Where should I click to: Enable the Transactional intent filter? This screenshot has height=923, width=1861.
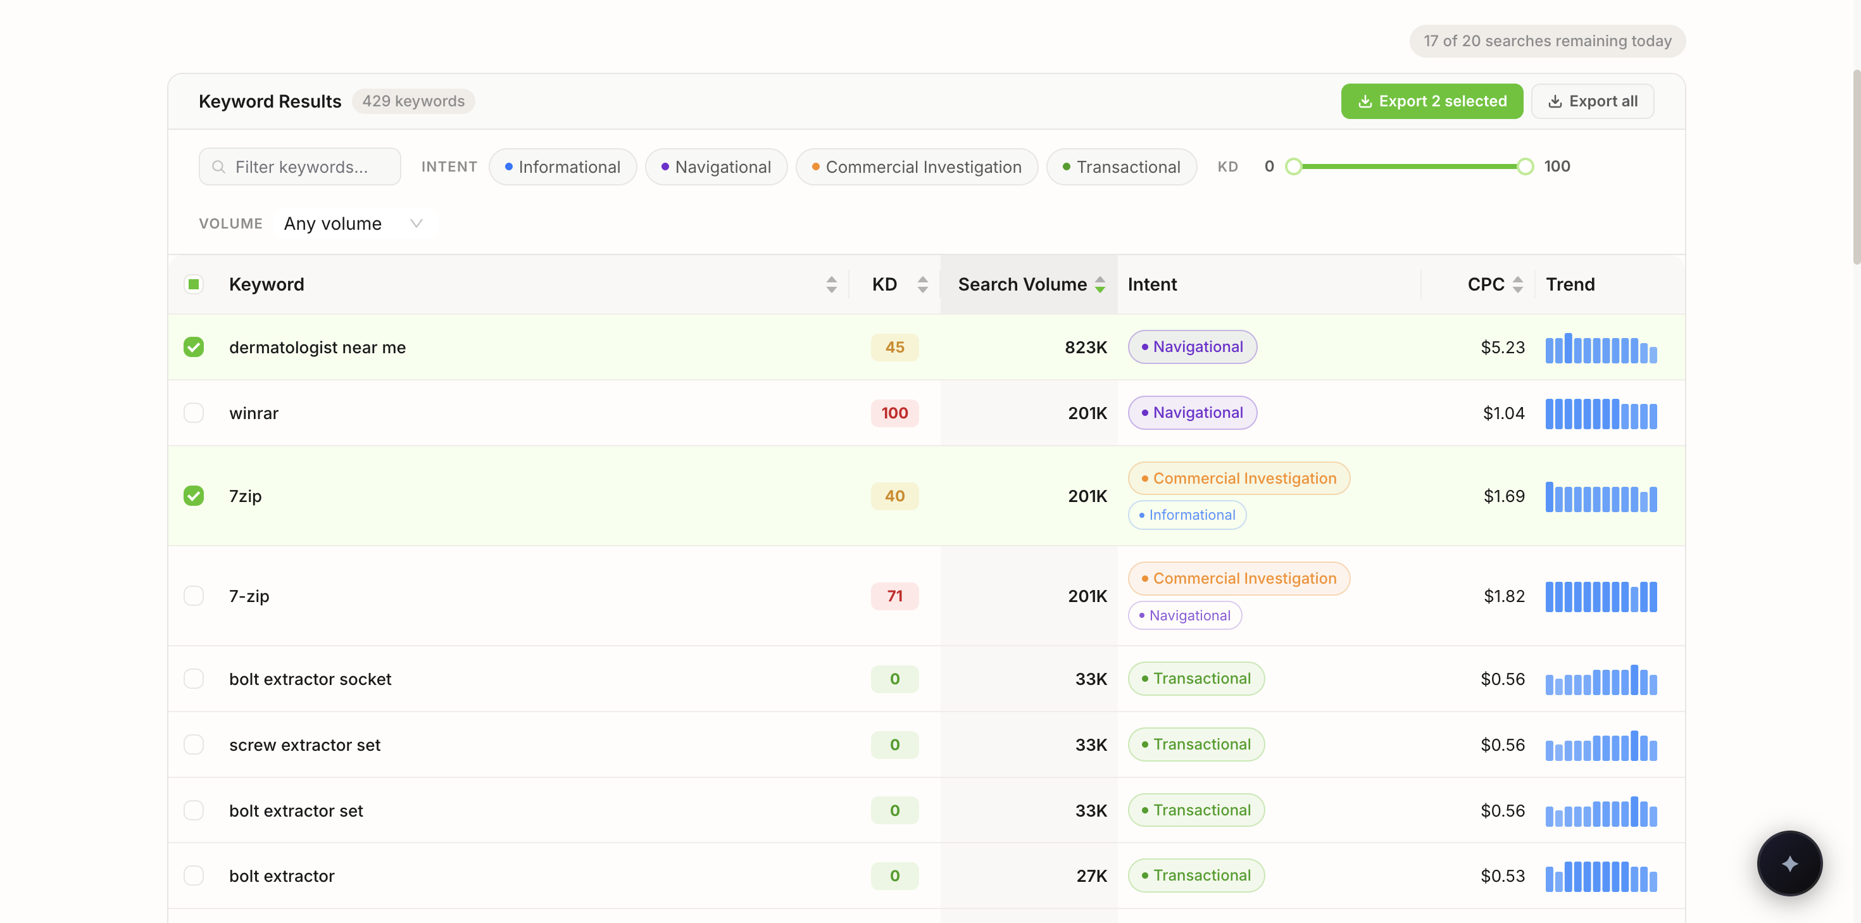pos(1121,166)
